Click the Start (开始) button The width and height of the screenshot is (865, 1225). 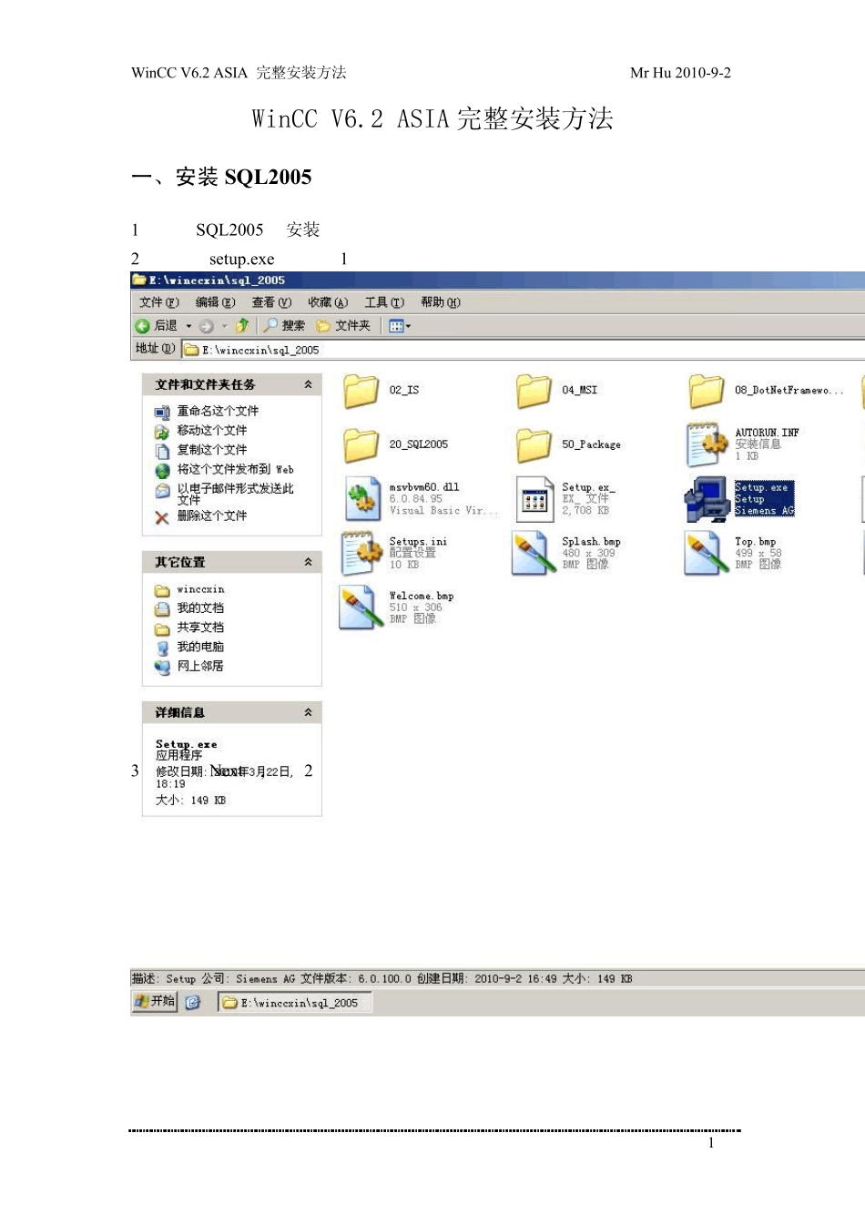tap(154, 1002)
